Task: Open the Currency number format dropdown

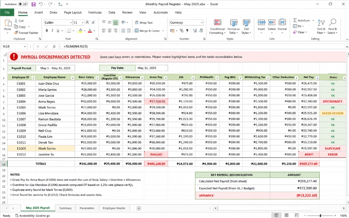Action: [x=202, y=22]
